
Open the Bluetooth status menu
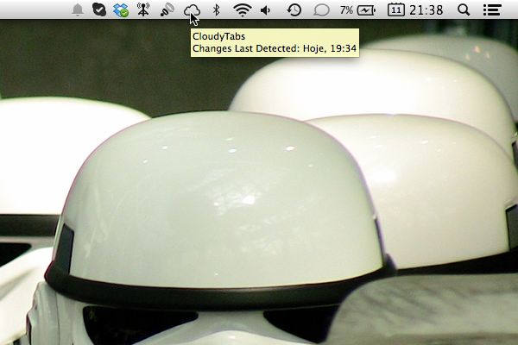(x=216, y=9)
